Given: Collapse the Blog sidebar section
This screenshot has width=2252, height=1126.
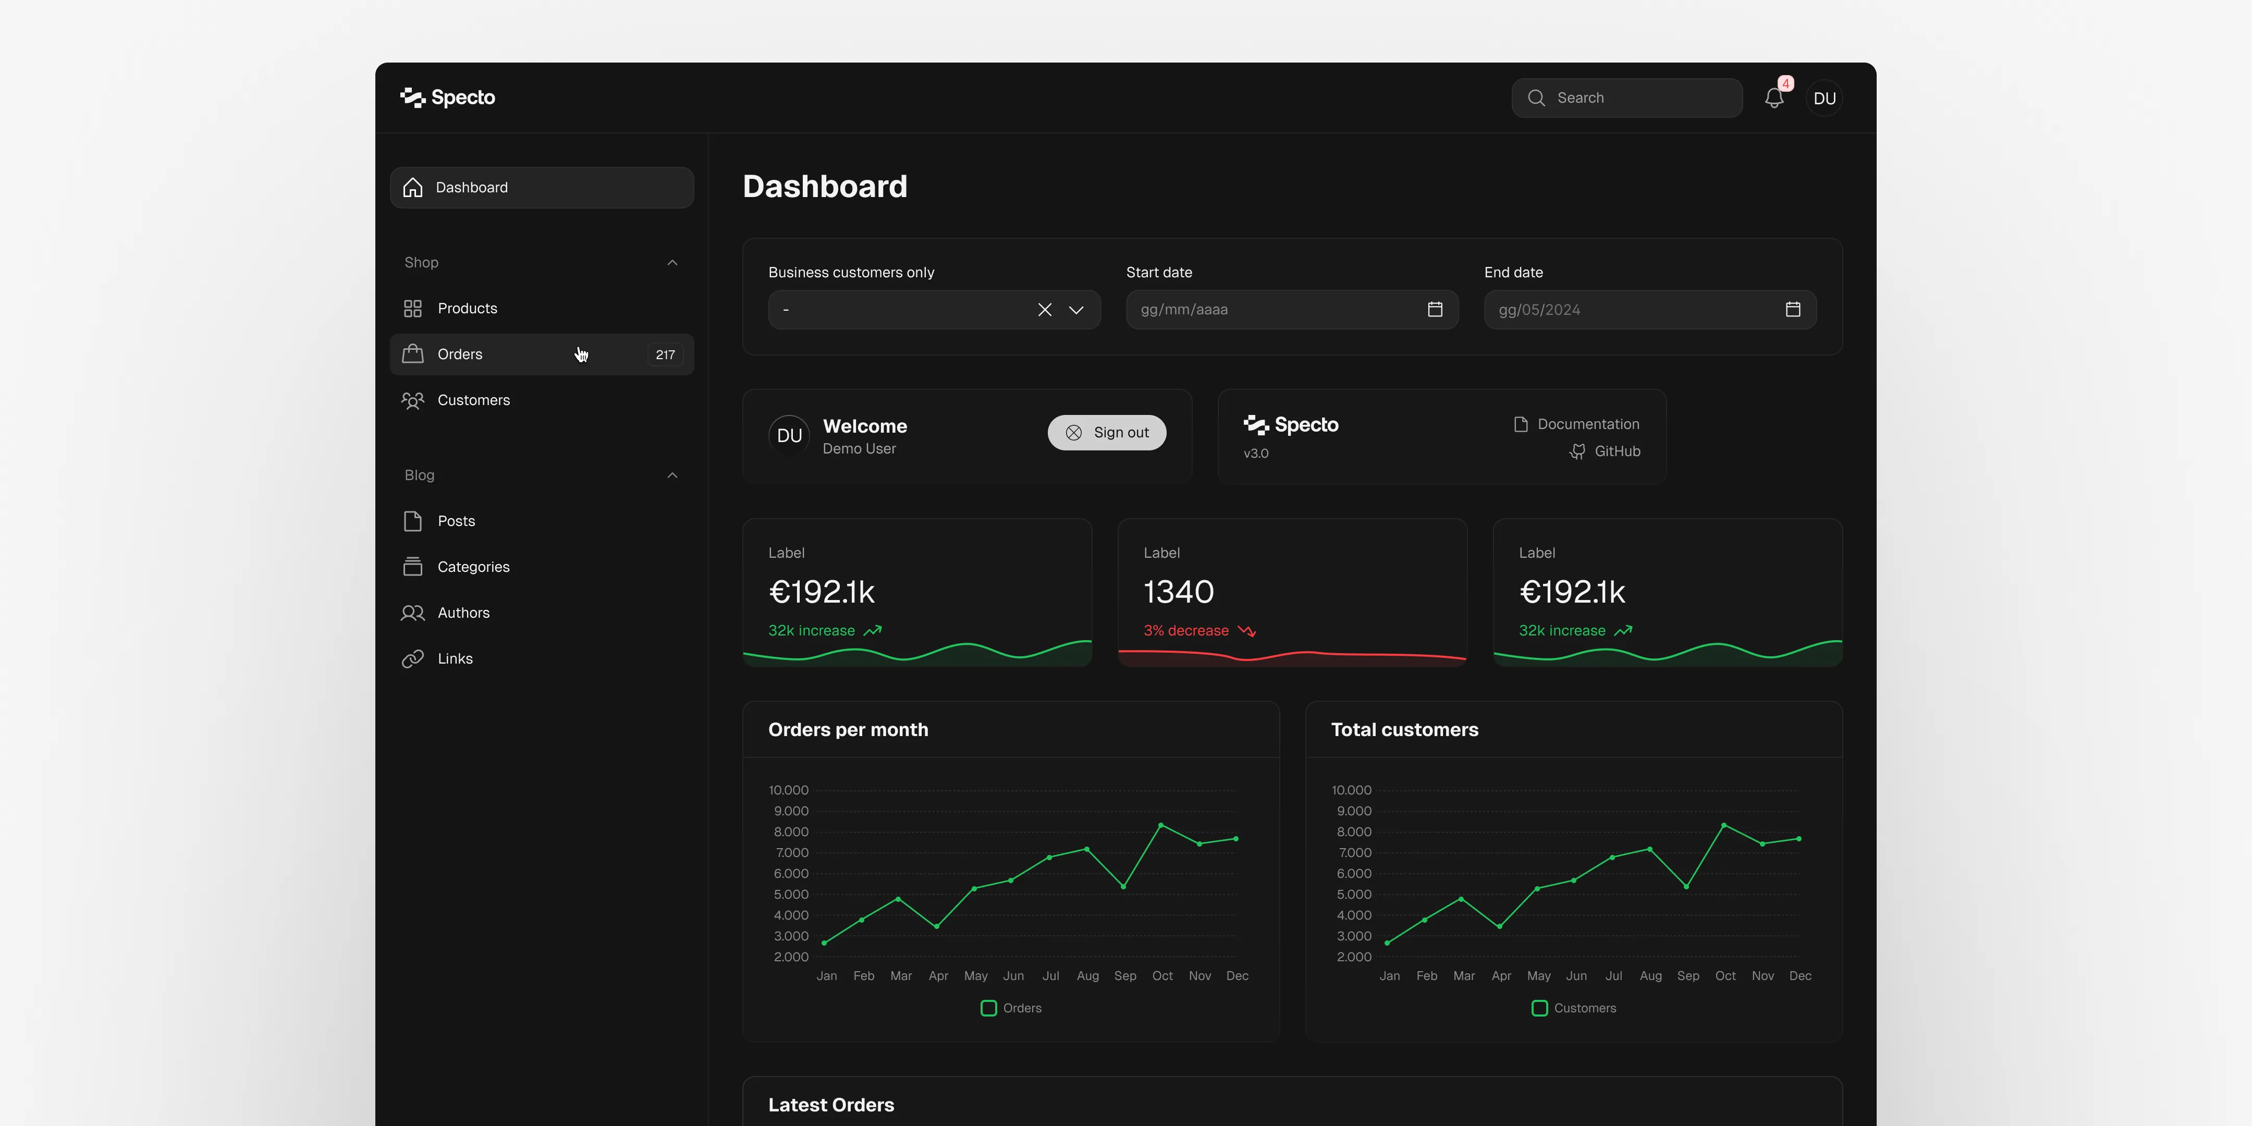Looking at the screenshot, I should (671, 475).
